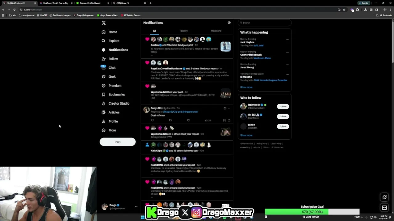Click the Grok floating icon at bottom right
Image resolution: width=394 pixels, height=221 pixels.
pos(384,197)
